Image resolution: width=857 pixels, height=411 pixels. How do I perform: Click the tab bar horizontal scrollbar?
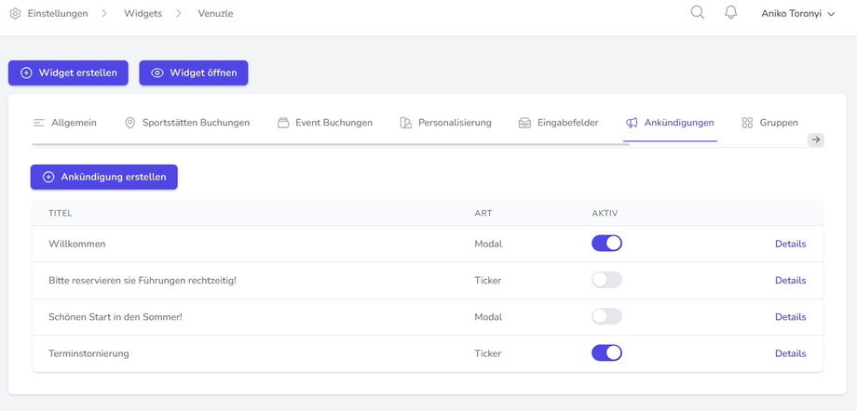[x=331, y=144]
